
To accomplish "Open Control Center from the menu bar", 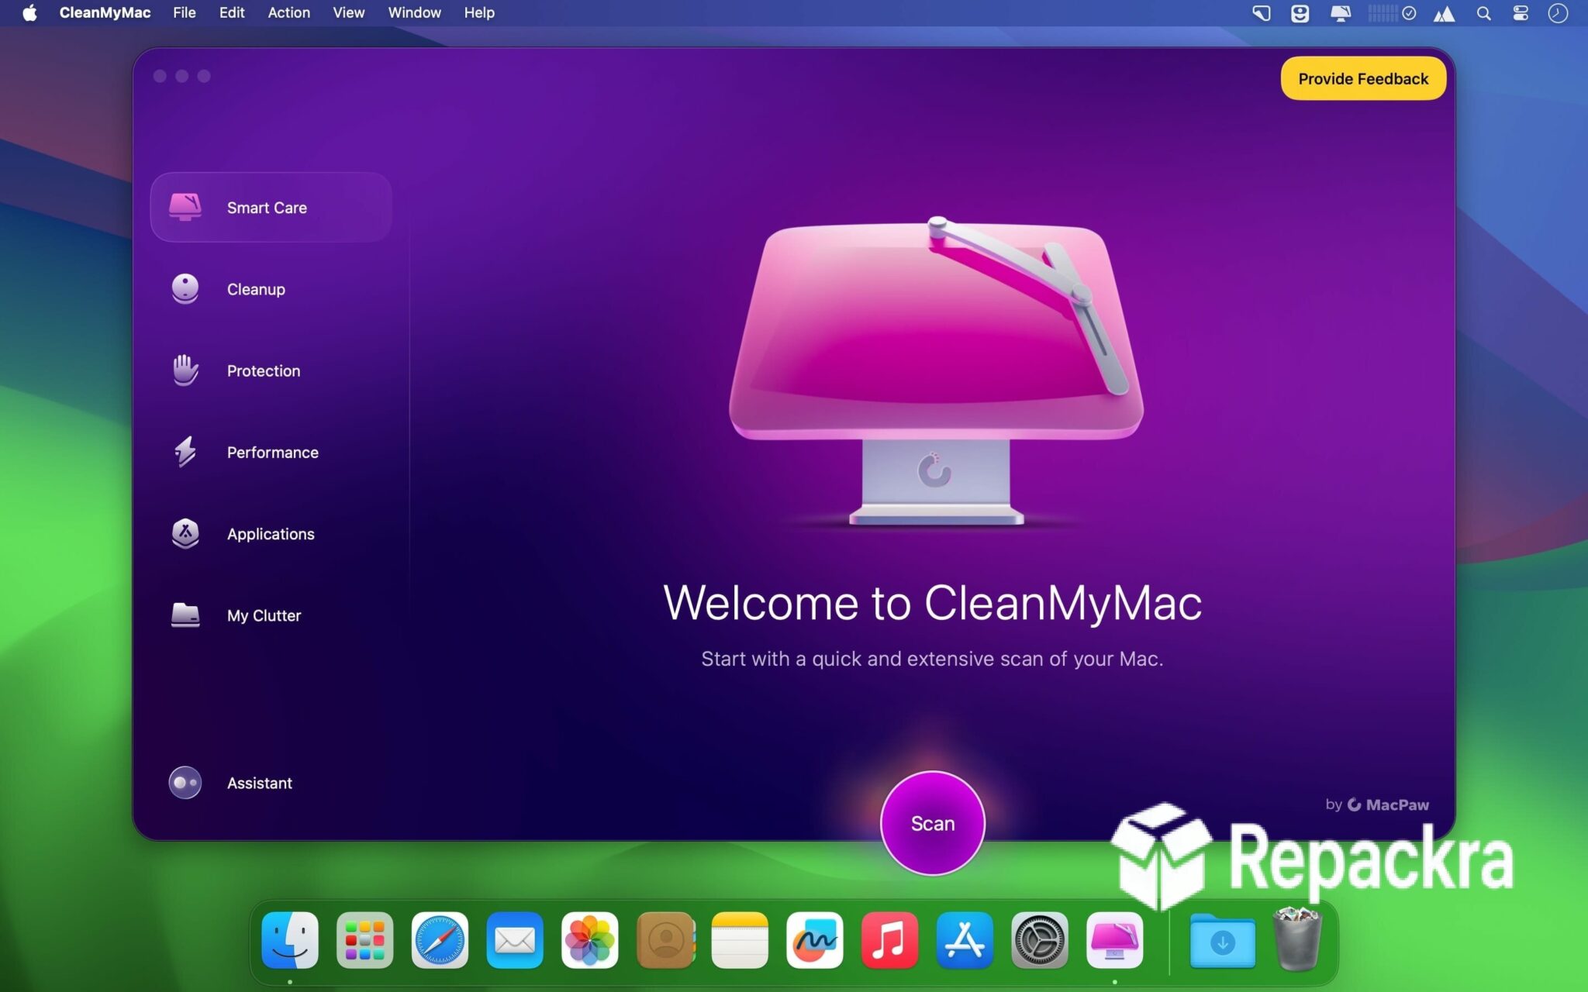I will (x=1521, y=13).
